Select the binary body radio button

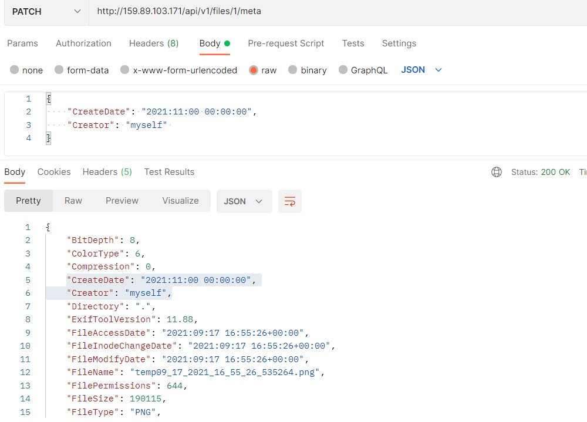(x=293, y=70)
